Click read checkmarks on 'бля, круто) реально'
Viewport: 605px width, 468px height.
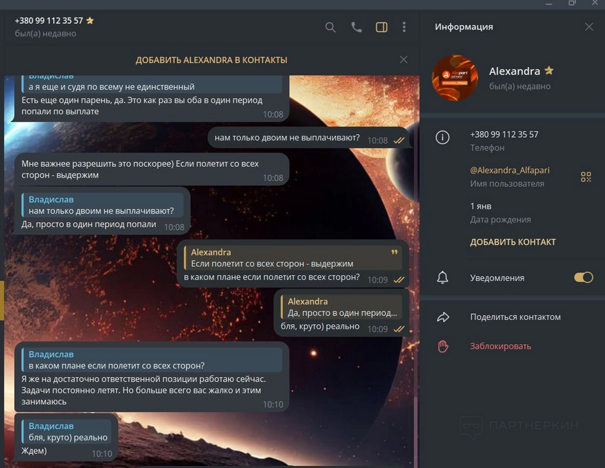click(x=399, y=329)
